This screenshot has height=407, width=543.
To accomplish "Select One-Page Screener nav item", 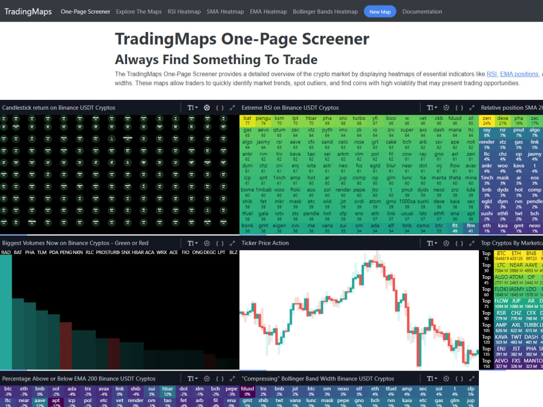I will click(x=85, y=11).
